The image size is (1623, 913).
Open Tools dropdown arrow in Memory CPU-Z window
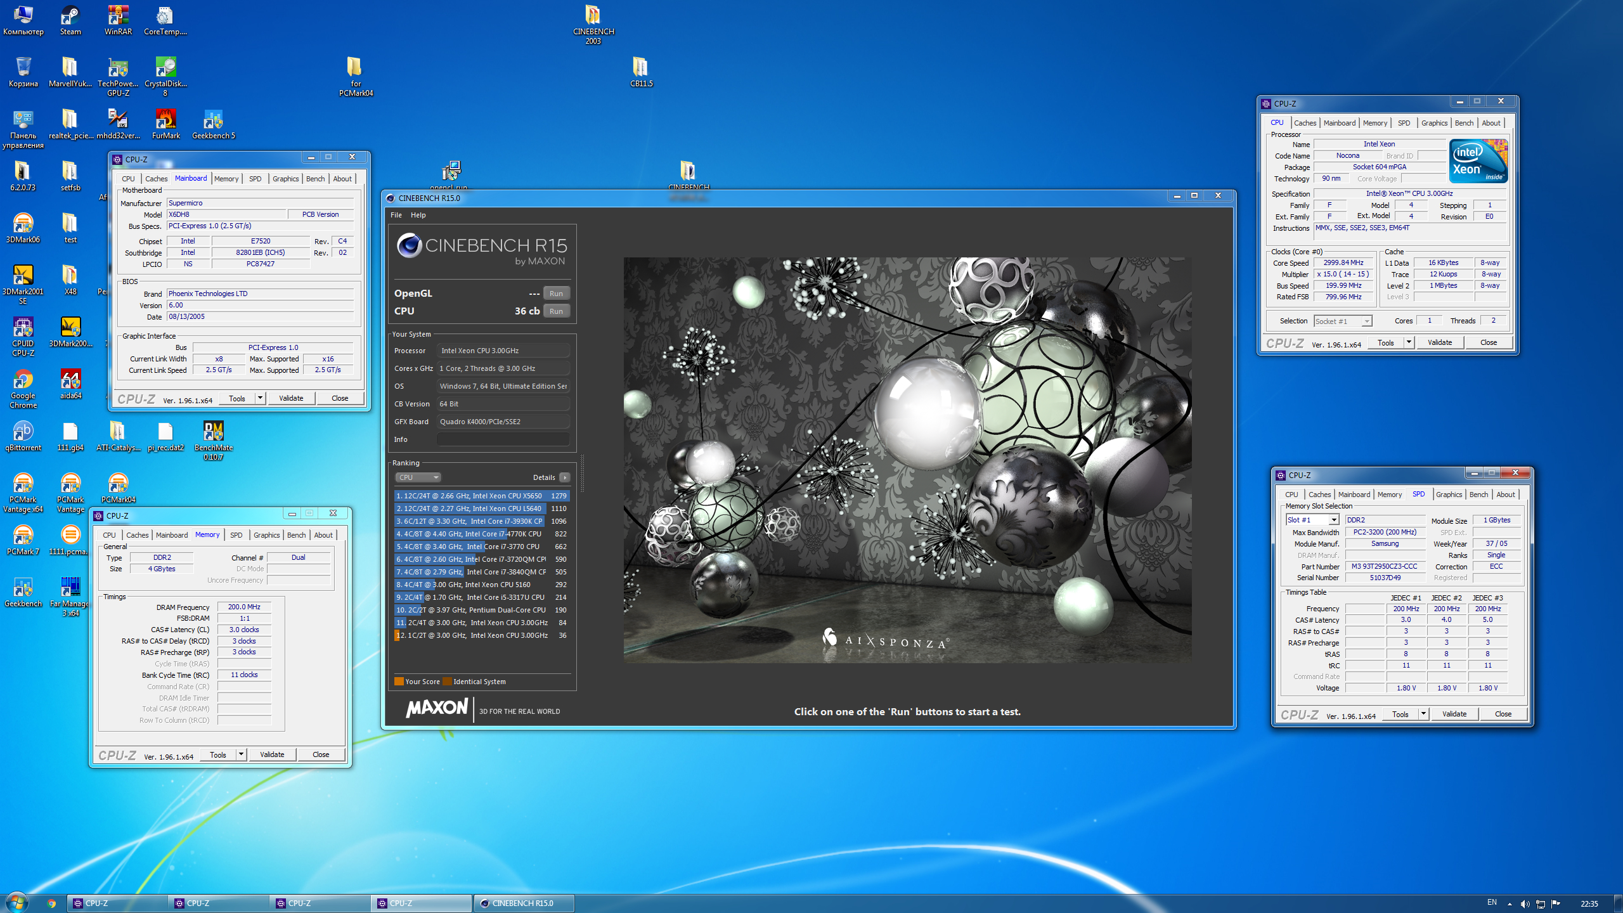(241, 754)
